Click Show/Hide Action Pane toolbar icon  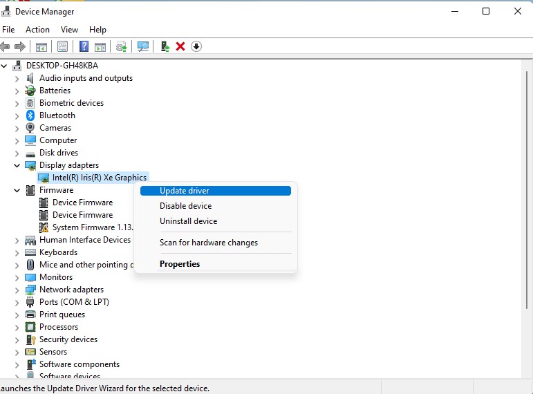pos(100,46)
